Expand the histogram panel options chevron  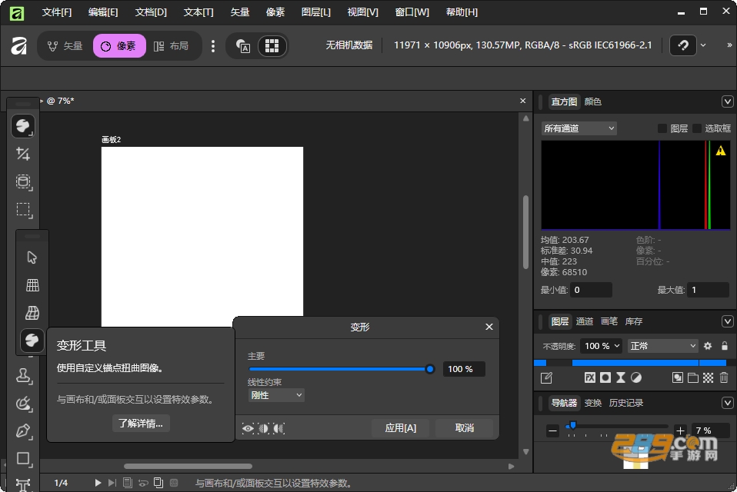click(x=727, y=101)
